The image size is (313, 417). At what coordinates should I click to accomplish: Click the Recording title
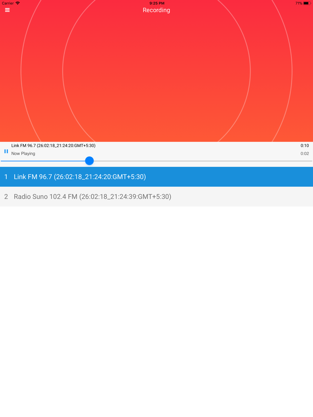(x=156, y=10)
